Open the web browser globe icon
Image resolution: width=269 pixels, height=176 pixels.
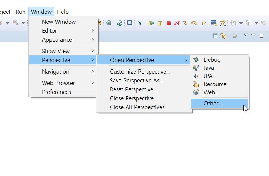point(109,23)
